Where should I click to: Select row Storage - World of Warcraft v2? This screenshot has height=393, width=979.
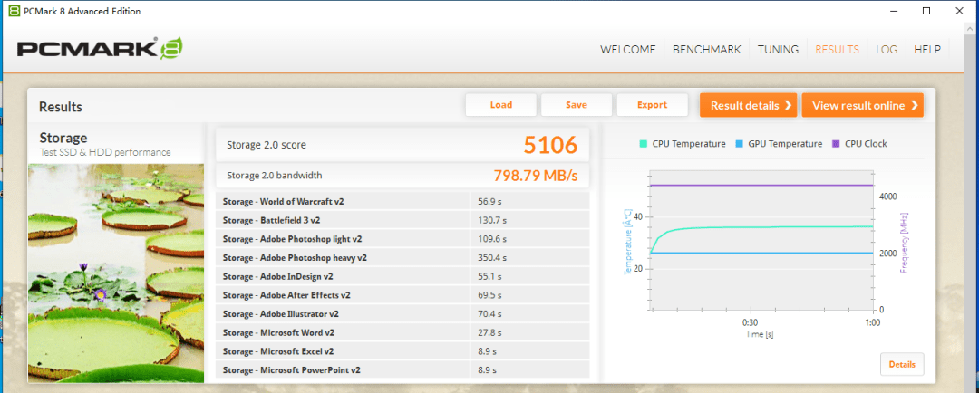pos(402,201)
